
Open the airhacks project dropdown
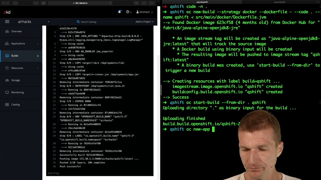point(34,22)
